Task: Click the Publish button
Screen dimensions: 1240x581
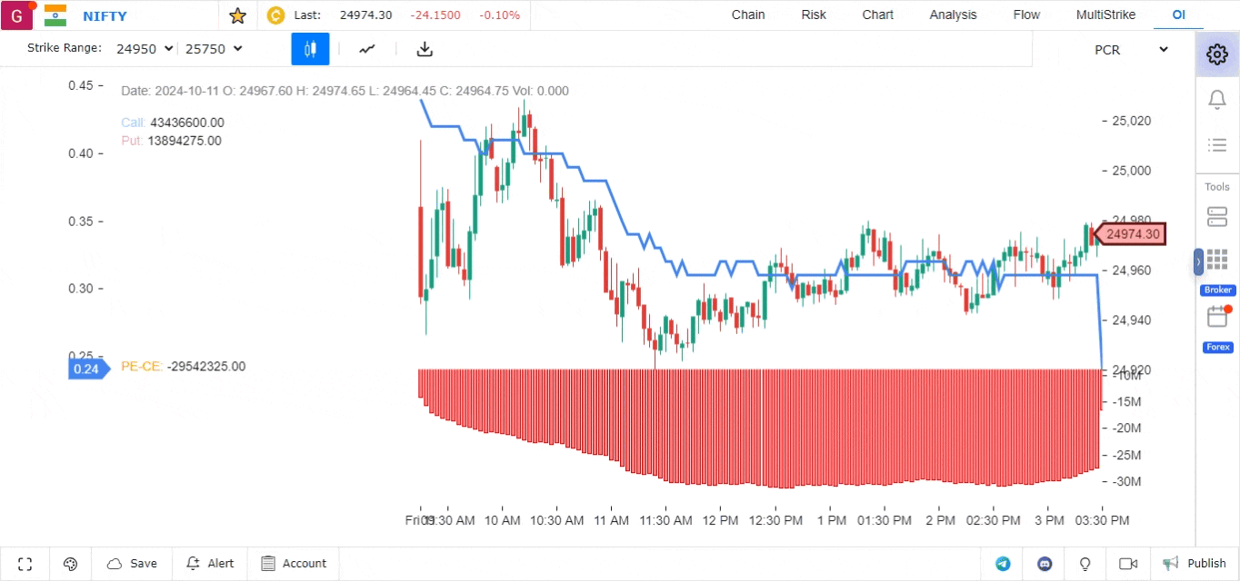Action: click(x=1195, y=564)
